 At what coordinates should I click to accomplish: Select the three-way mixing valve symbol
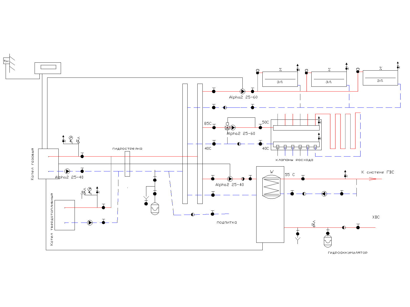pyautogui.click(x=227, y=128)
